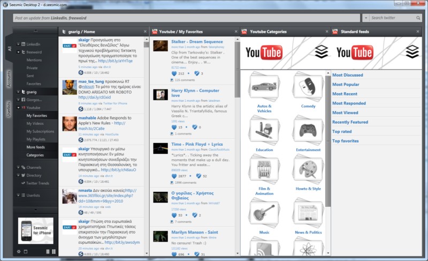Close the Youtube / My Favorites column
428x261 pixels.
(236, 32)
